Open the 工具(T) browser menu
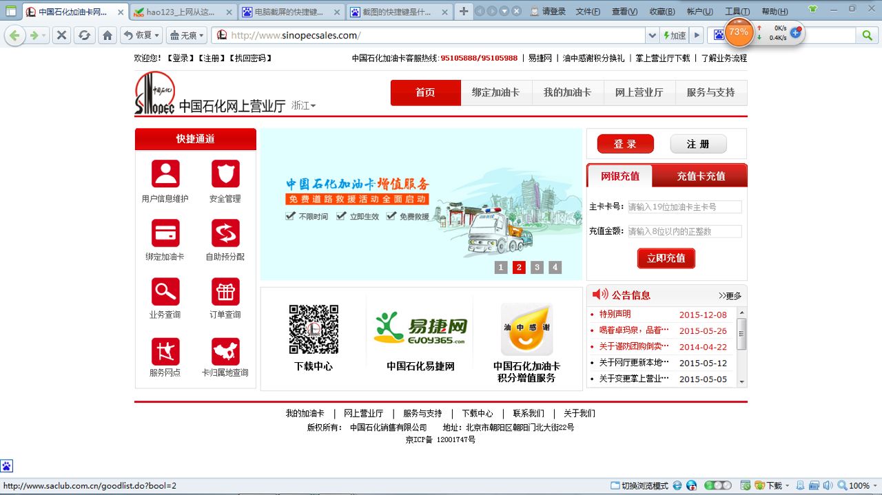This screenshot has width=882, height=495. (x=737, y=11)
